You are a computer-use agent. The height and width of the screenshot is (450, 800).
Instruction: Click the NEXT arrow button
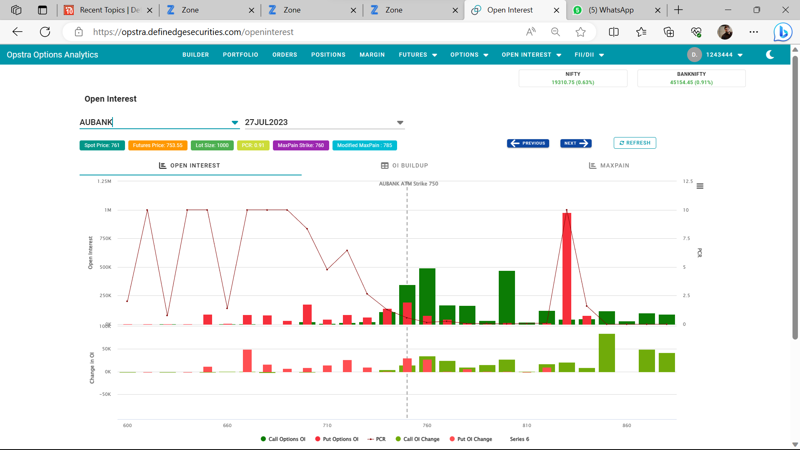[x=576, y=143]
